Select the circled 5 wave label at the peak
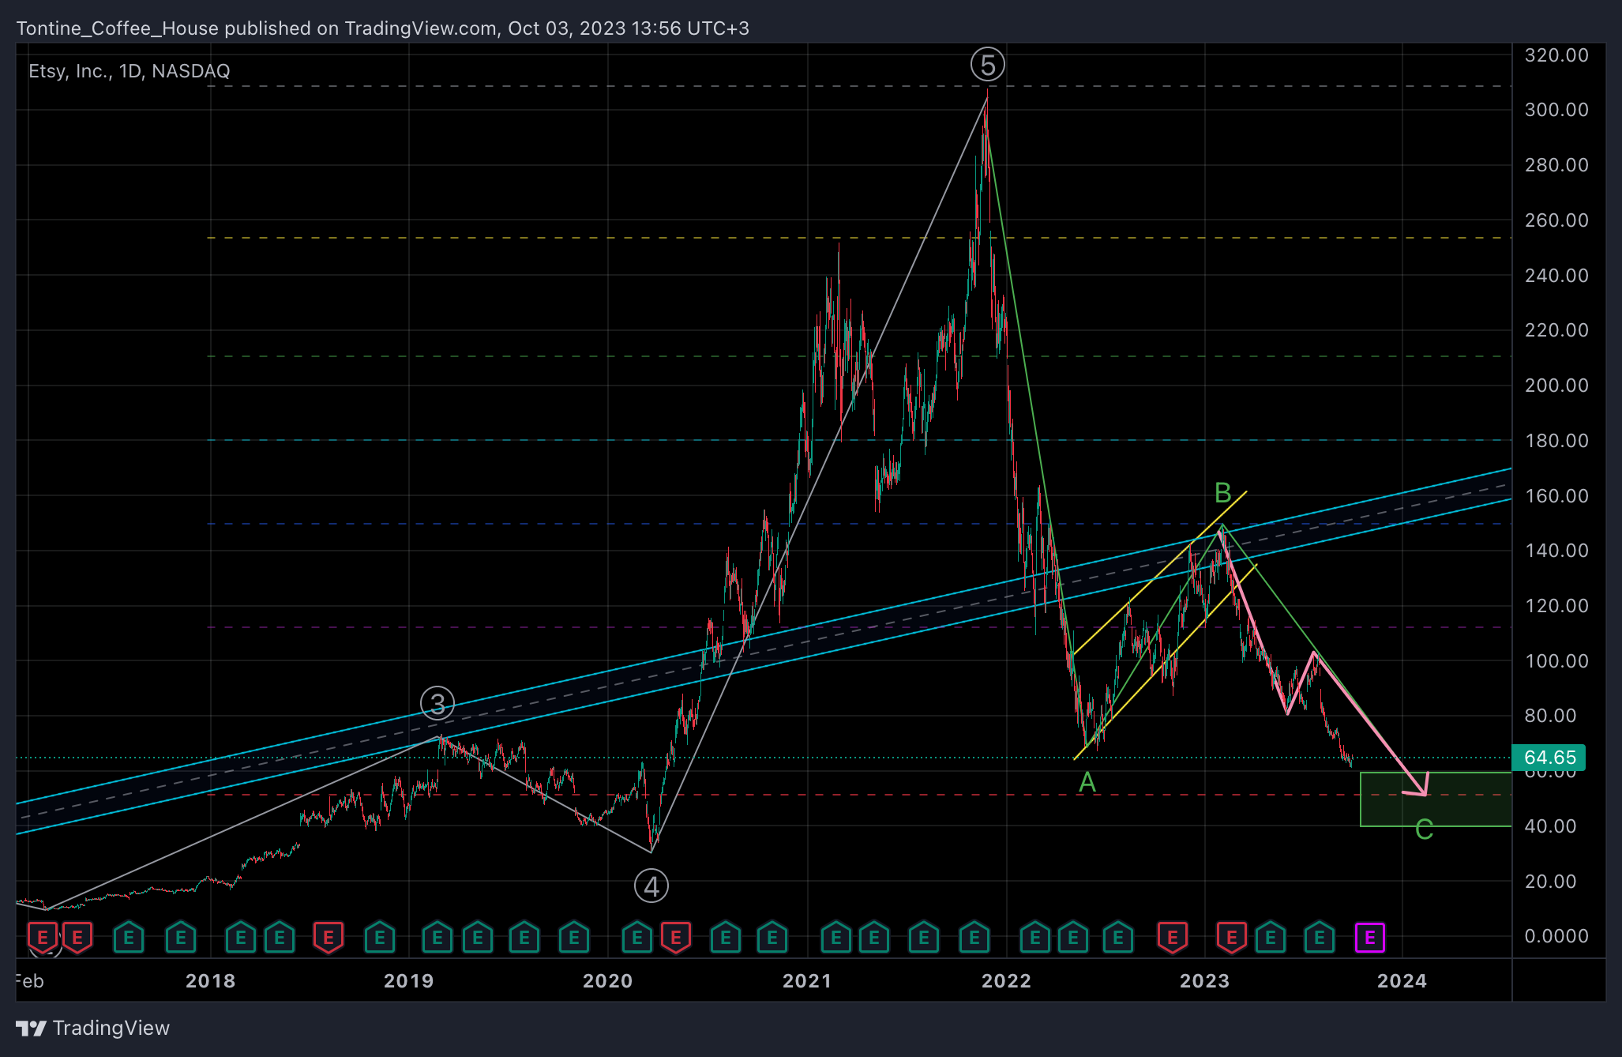This screenshot has width=1622, height=1057. coord(988,64)
